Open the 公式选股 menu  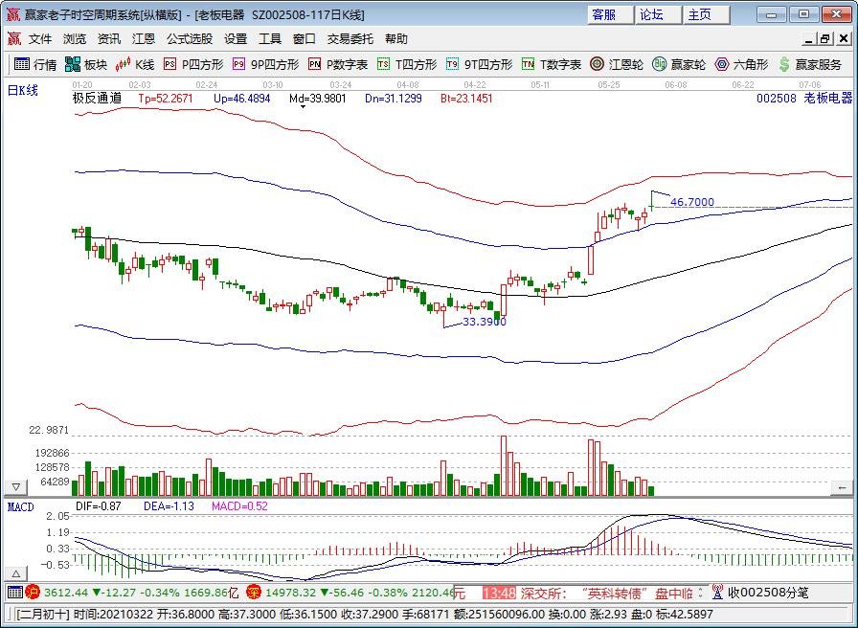(190, 39)
